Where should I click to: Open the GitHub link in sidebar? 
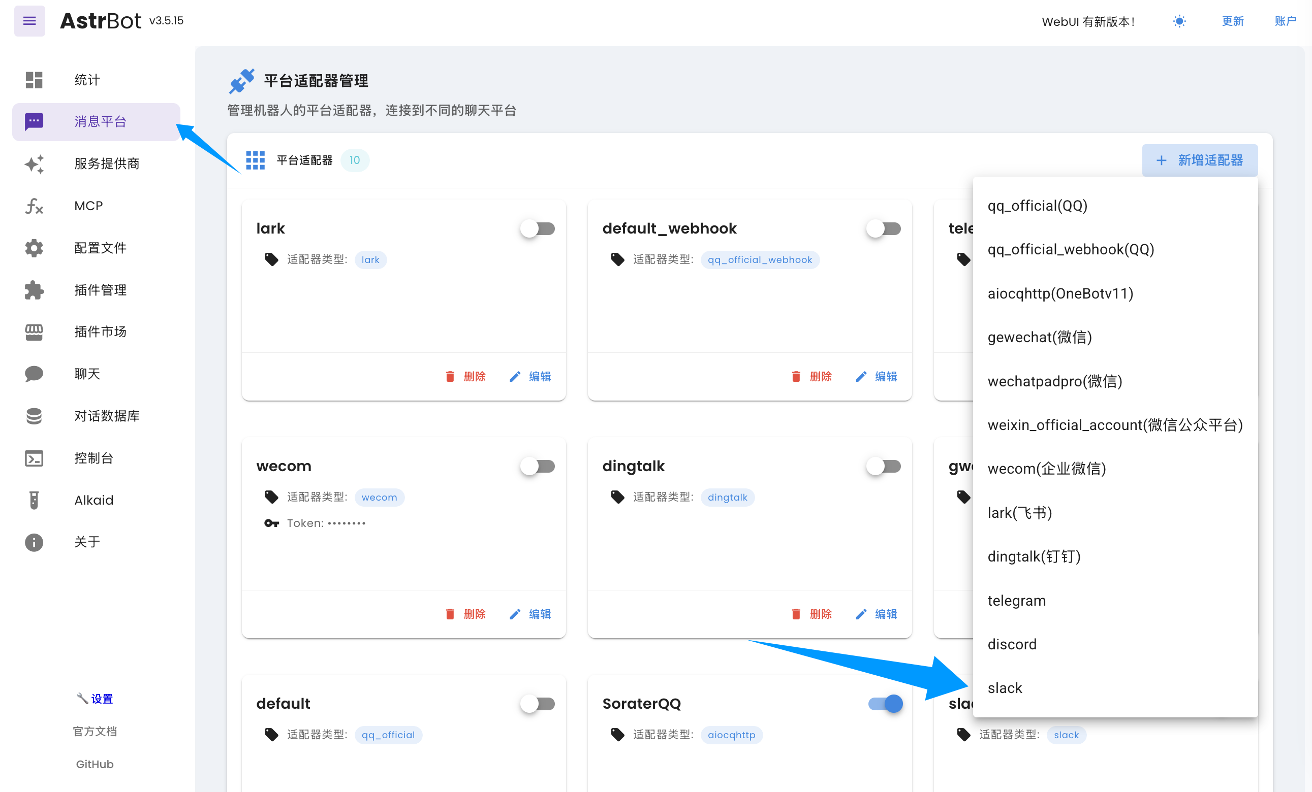[x=95, y=765]
